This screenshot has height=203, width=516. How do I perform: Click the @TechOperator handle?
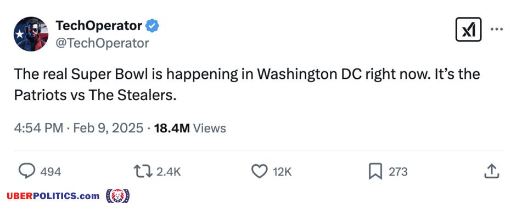[x=102, y=43]
